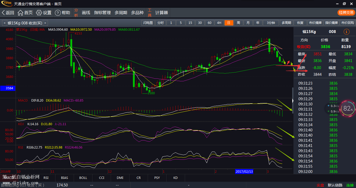The width and height of the screenshot is (356, 188).
Task: Click the 8139 quantity value
Action: coord(346,47)
